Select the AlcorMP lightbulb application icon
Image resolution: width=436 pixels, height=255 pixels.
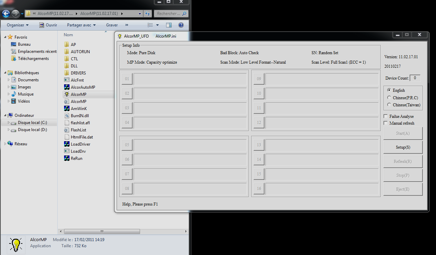click(66, 94)
